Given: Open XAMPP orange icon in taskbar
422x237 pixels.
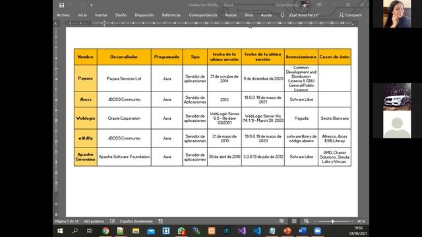Looking at the screenshot, I should pyautogui.click(x=212, y=231).
